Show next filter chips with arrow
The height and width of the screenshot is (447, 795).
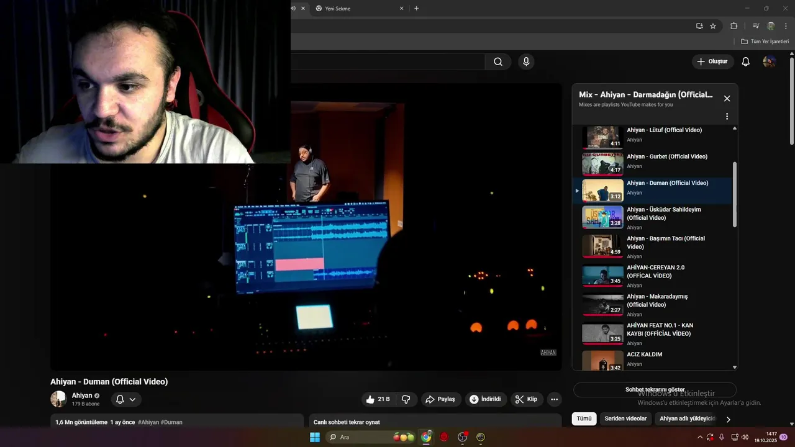[728, 419]
